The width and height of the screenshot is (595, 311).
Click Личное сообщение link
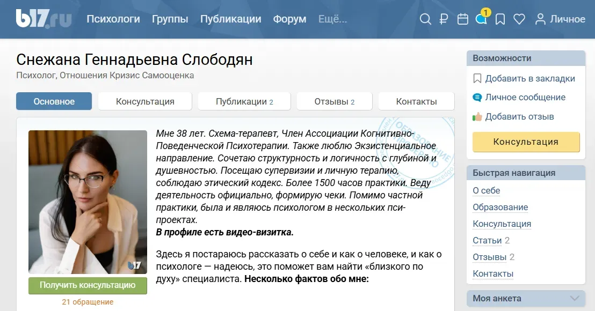525,98
